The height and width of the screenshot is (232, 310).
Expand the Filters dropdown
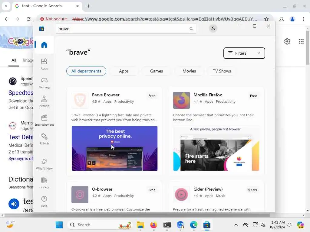(x=244, y=53)
